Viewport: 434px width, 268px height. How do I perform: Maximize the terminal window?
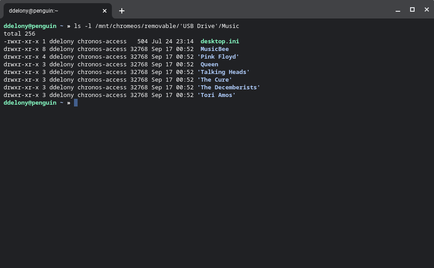(412, 9)
